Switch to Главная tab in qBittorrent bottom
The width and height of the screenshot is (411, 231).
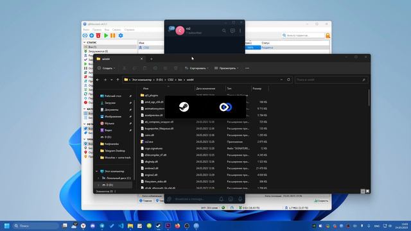point(146,201)
